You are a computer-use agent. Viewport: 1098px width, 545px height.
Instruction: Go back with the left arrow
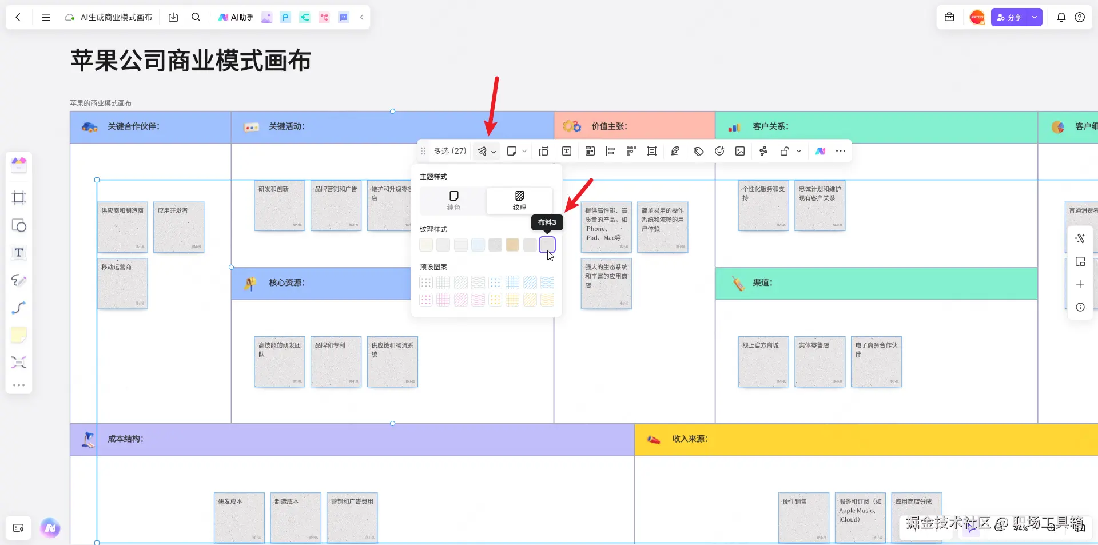coord(18,17)
